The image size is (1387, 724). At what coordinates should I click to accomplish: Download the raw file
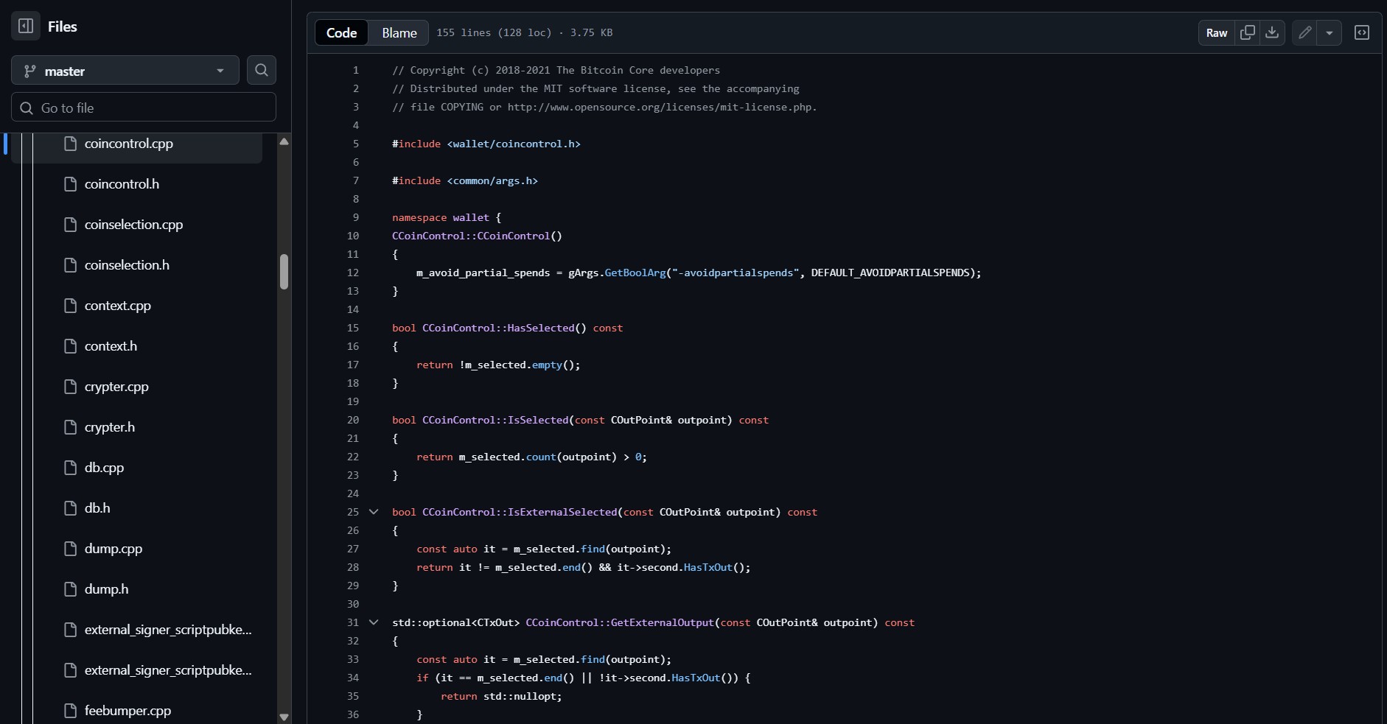(x=1272, y=32)
